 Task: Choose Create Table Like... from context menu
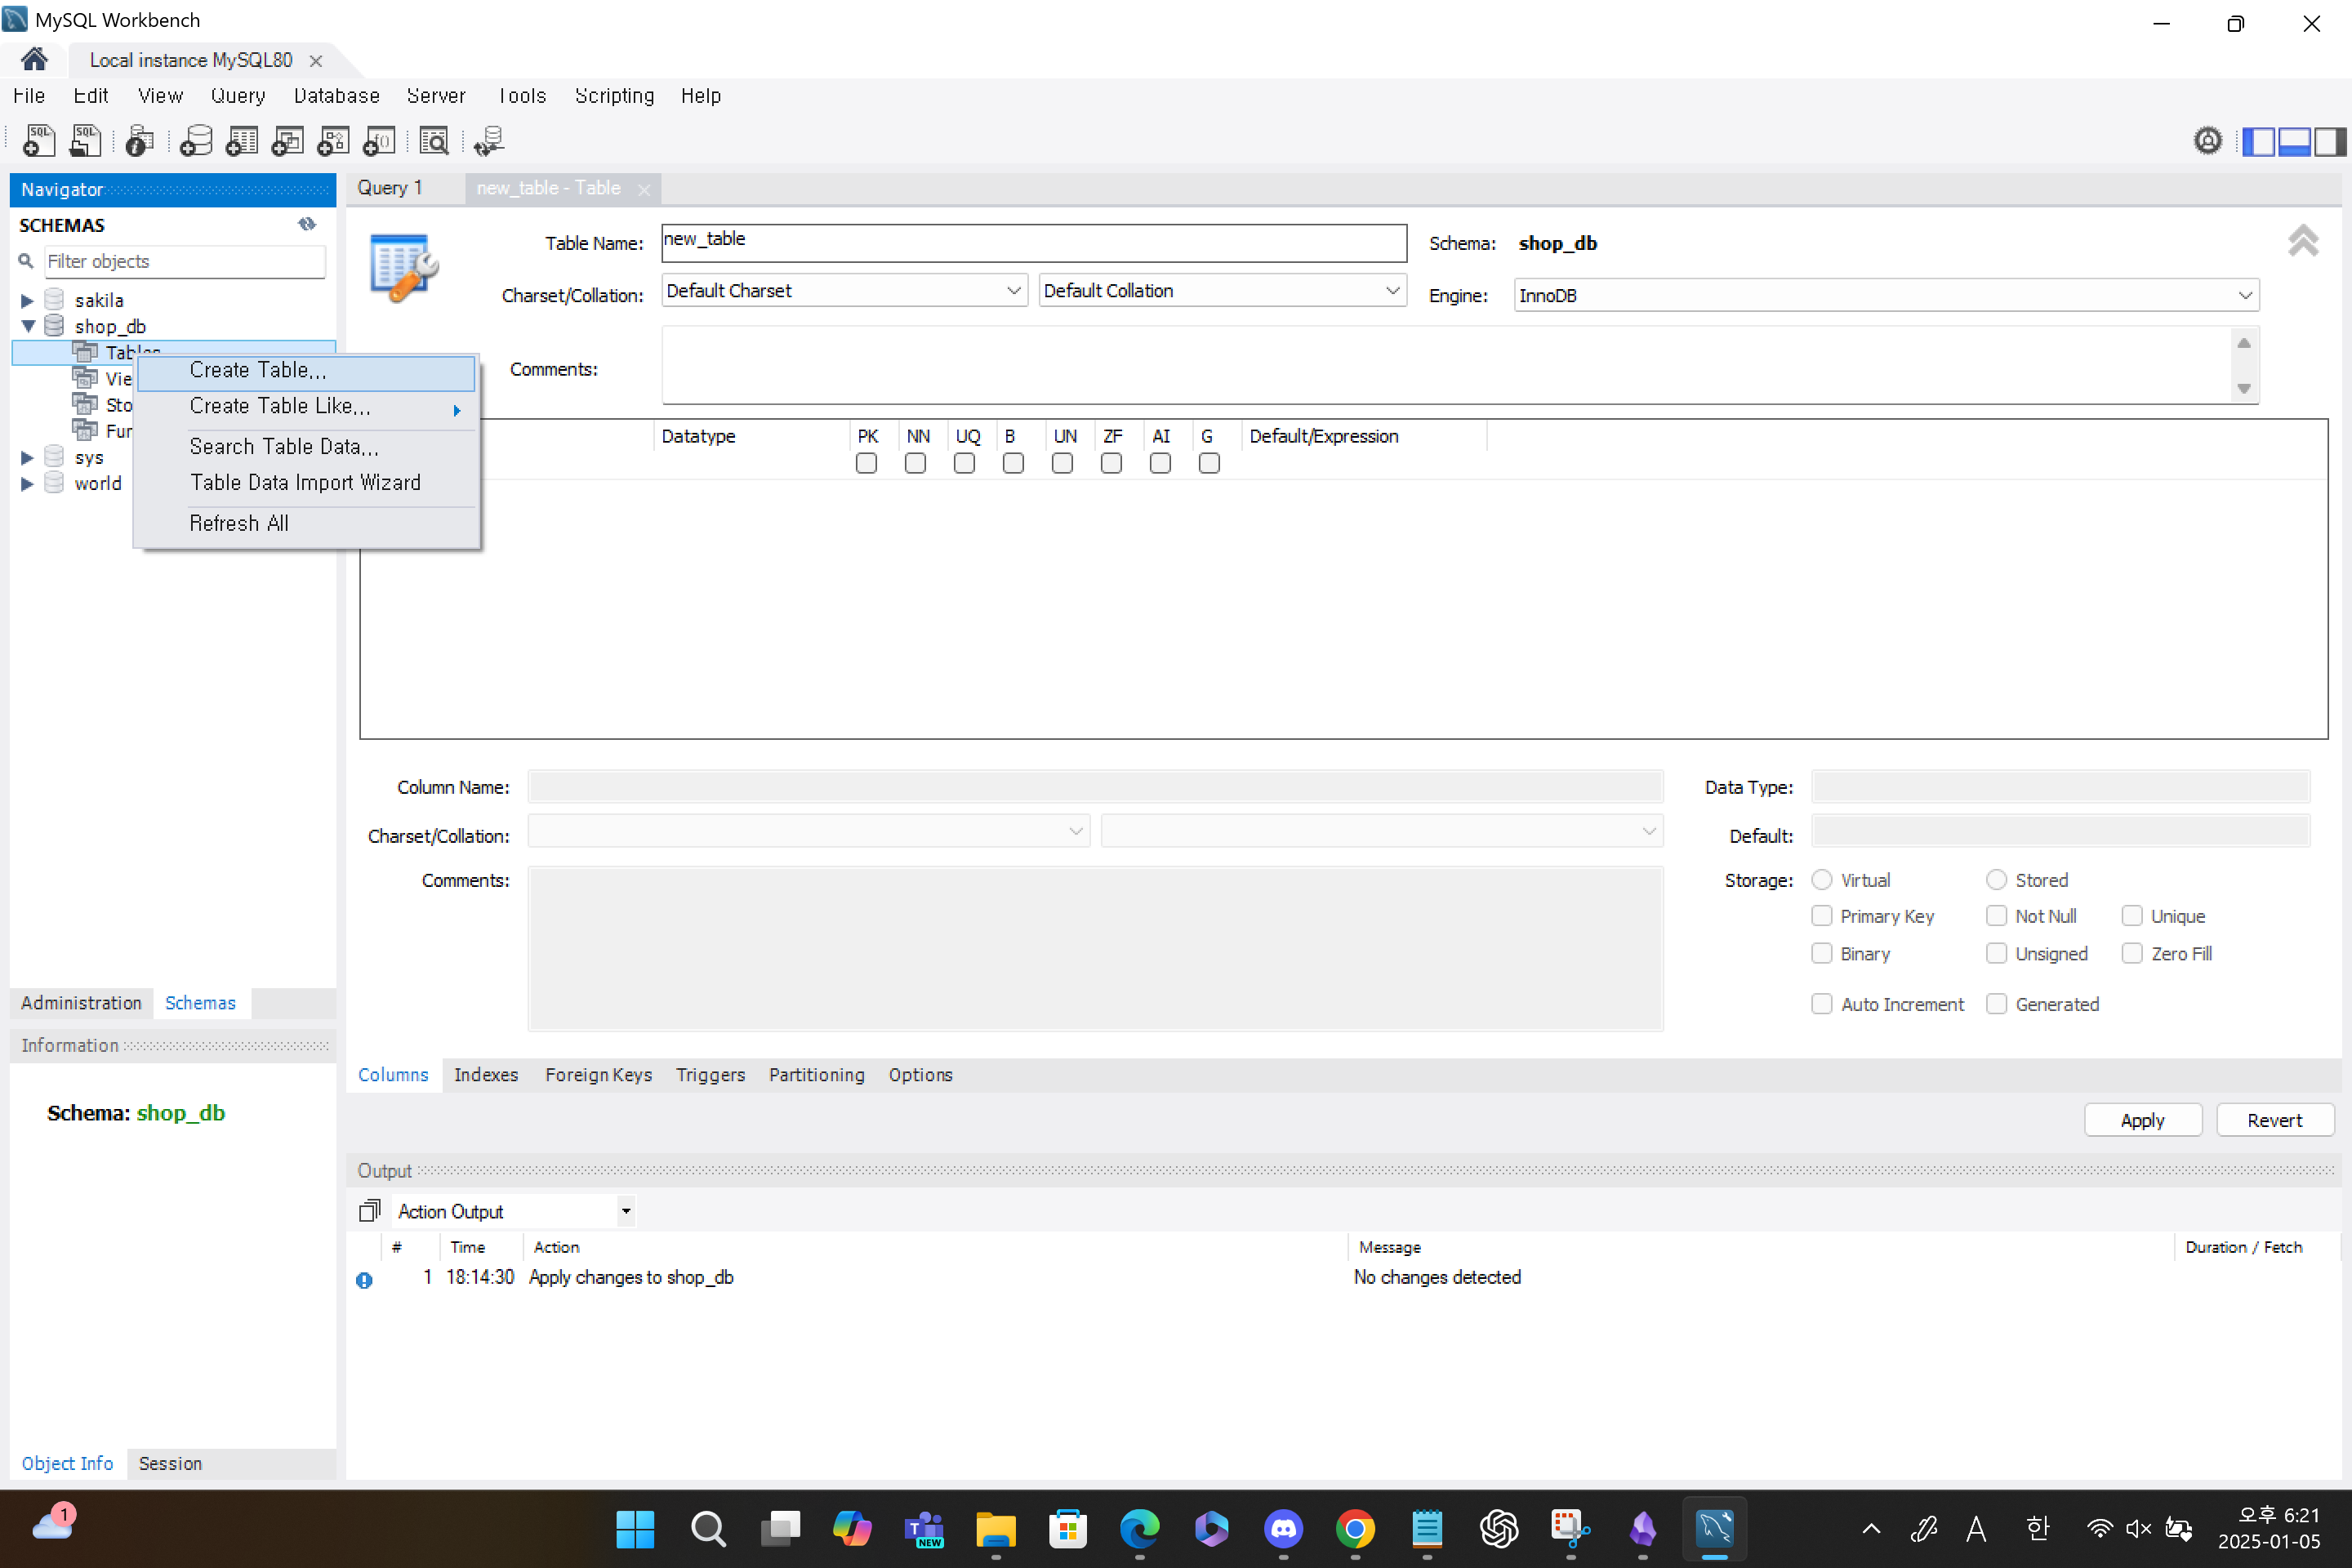306,407
